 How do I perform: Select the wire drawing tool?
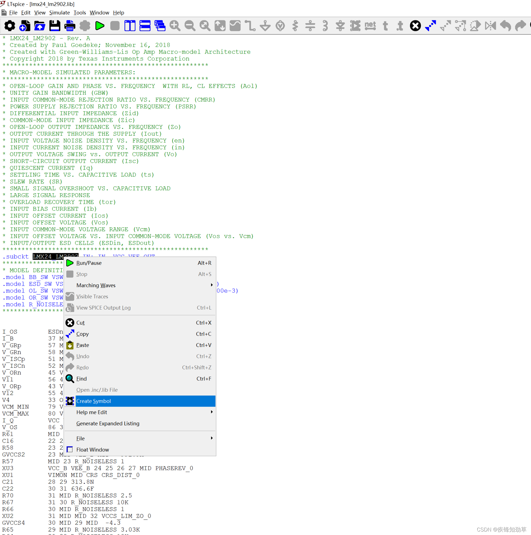(x=250, y=26)
